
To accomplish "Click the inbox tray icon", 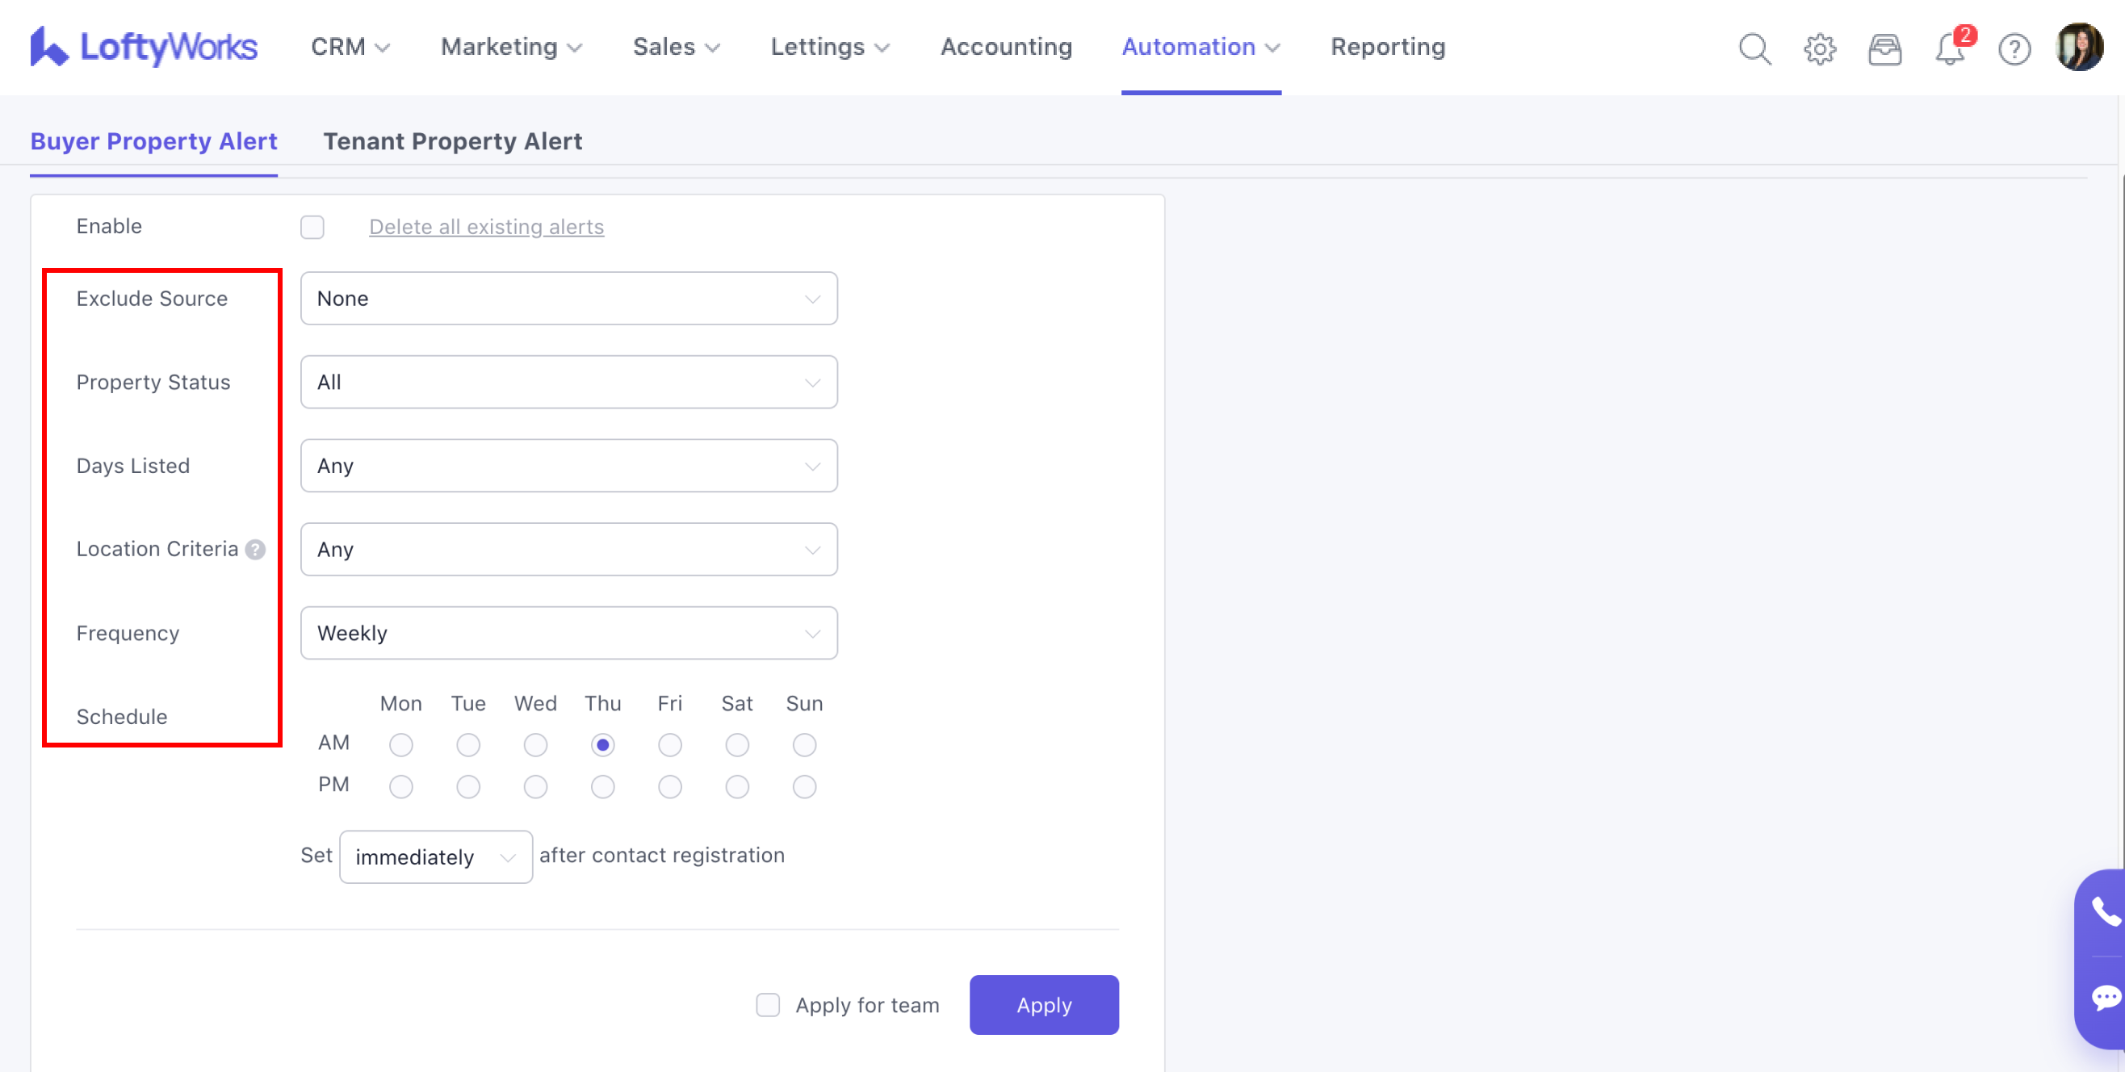I will [1884, 48].
